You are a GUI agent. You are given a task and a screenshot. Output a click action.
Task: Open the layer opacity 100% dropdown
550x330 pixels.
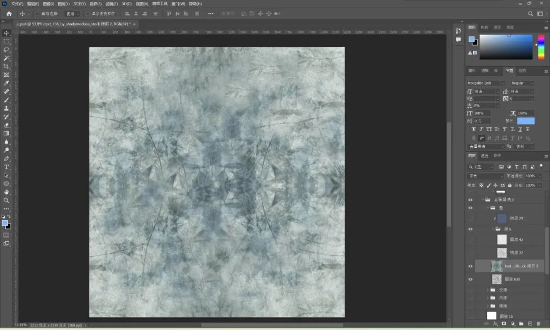coord(539,176)
